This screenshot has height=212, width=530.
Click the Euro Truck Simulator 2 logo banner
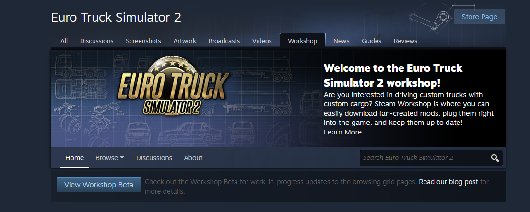172,86
